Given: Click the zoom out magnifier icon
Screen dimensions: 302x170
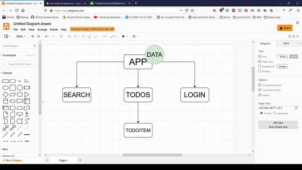Looking at the screenshot, I should [x=39, y=36].
